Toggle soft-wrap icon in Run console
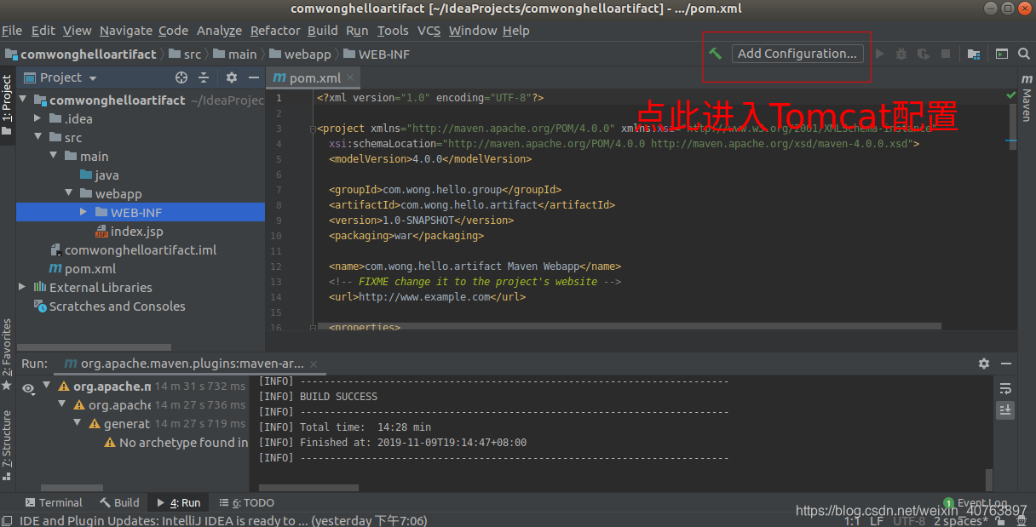Screen dimensions: 1036x527 (x=1005, y=389)
